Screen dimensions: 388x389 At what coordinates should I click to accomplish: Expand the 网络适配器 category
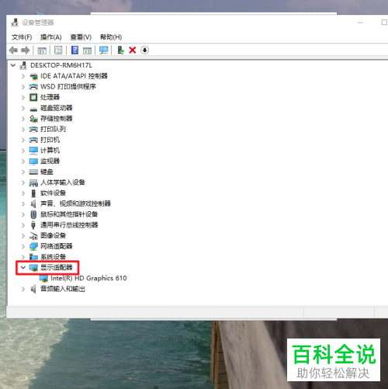pyautogui.click(x=23, y=246)
